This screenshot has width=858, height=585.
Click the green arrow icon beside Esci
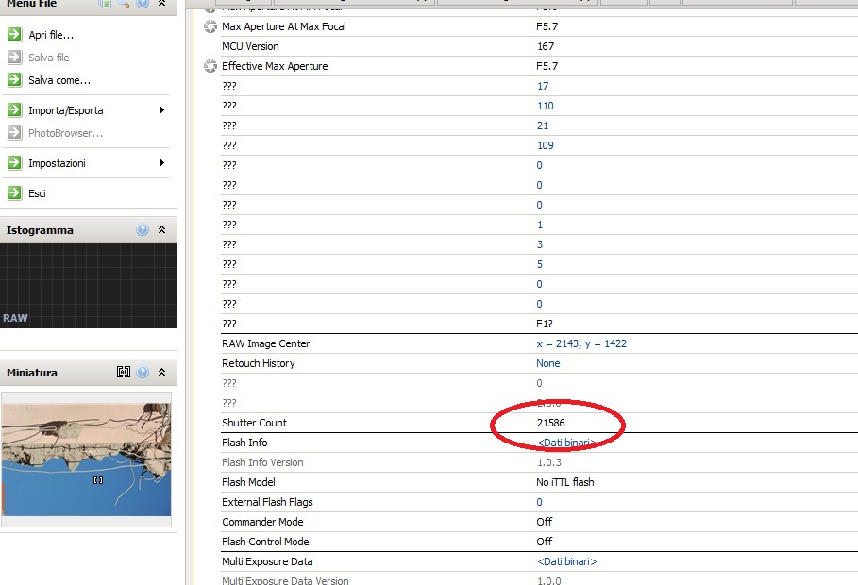click(14, 193)
